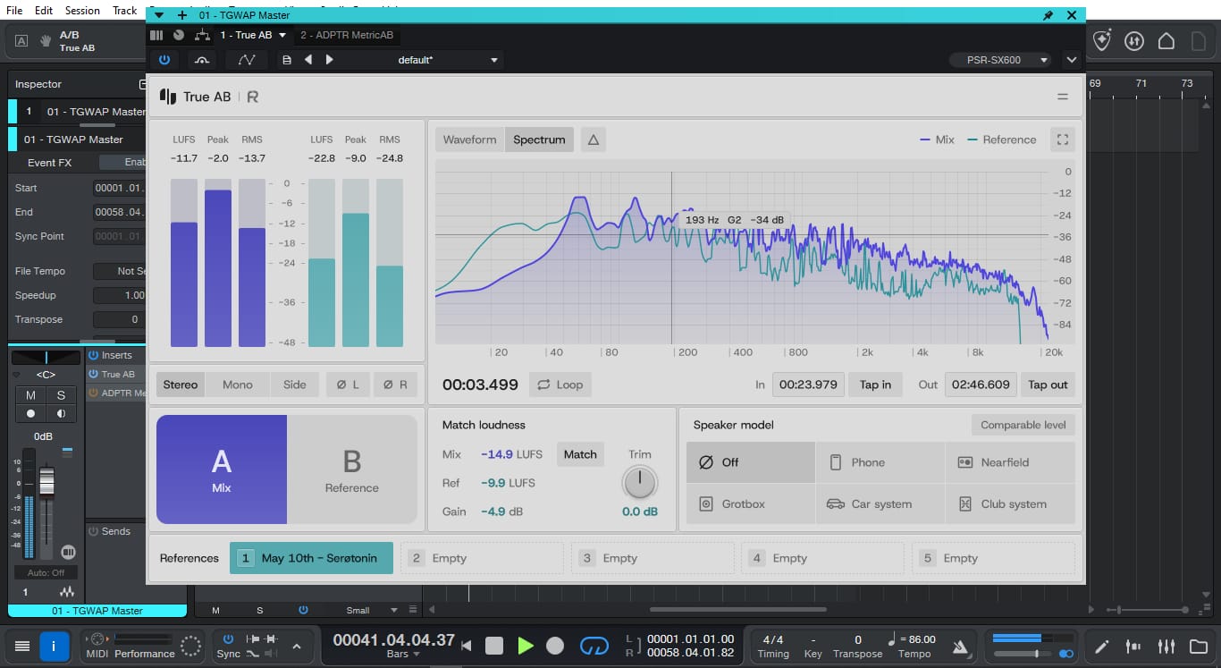Click the Home icon in top toolbar
The image size is (1221, 668).
point(1166,40)
